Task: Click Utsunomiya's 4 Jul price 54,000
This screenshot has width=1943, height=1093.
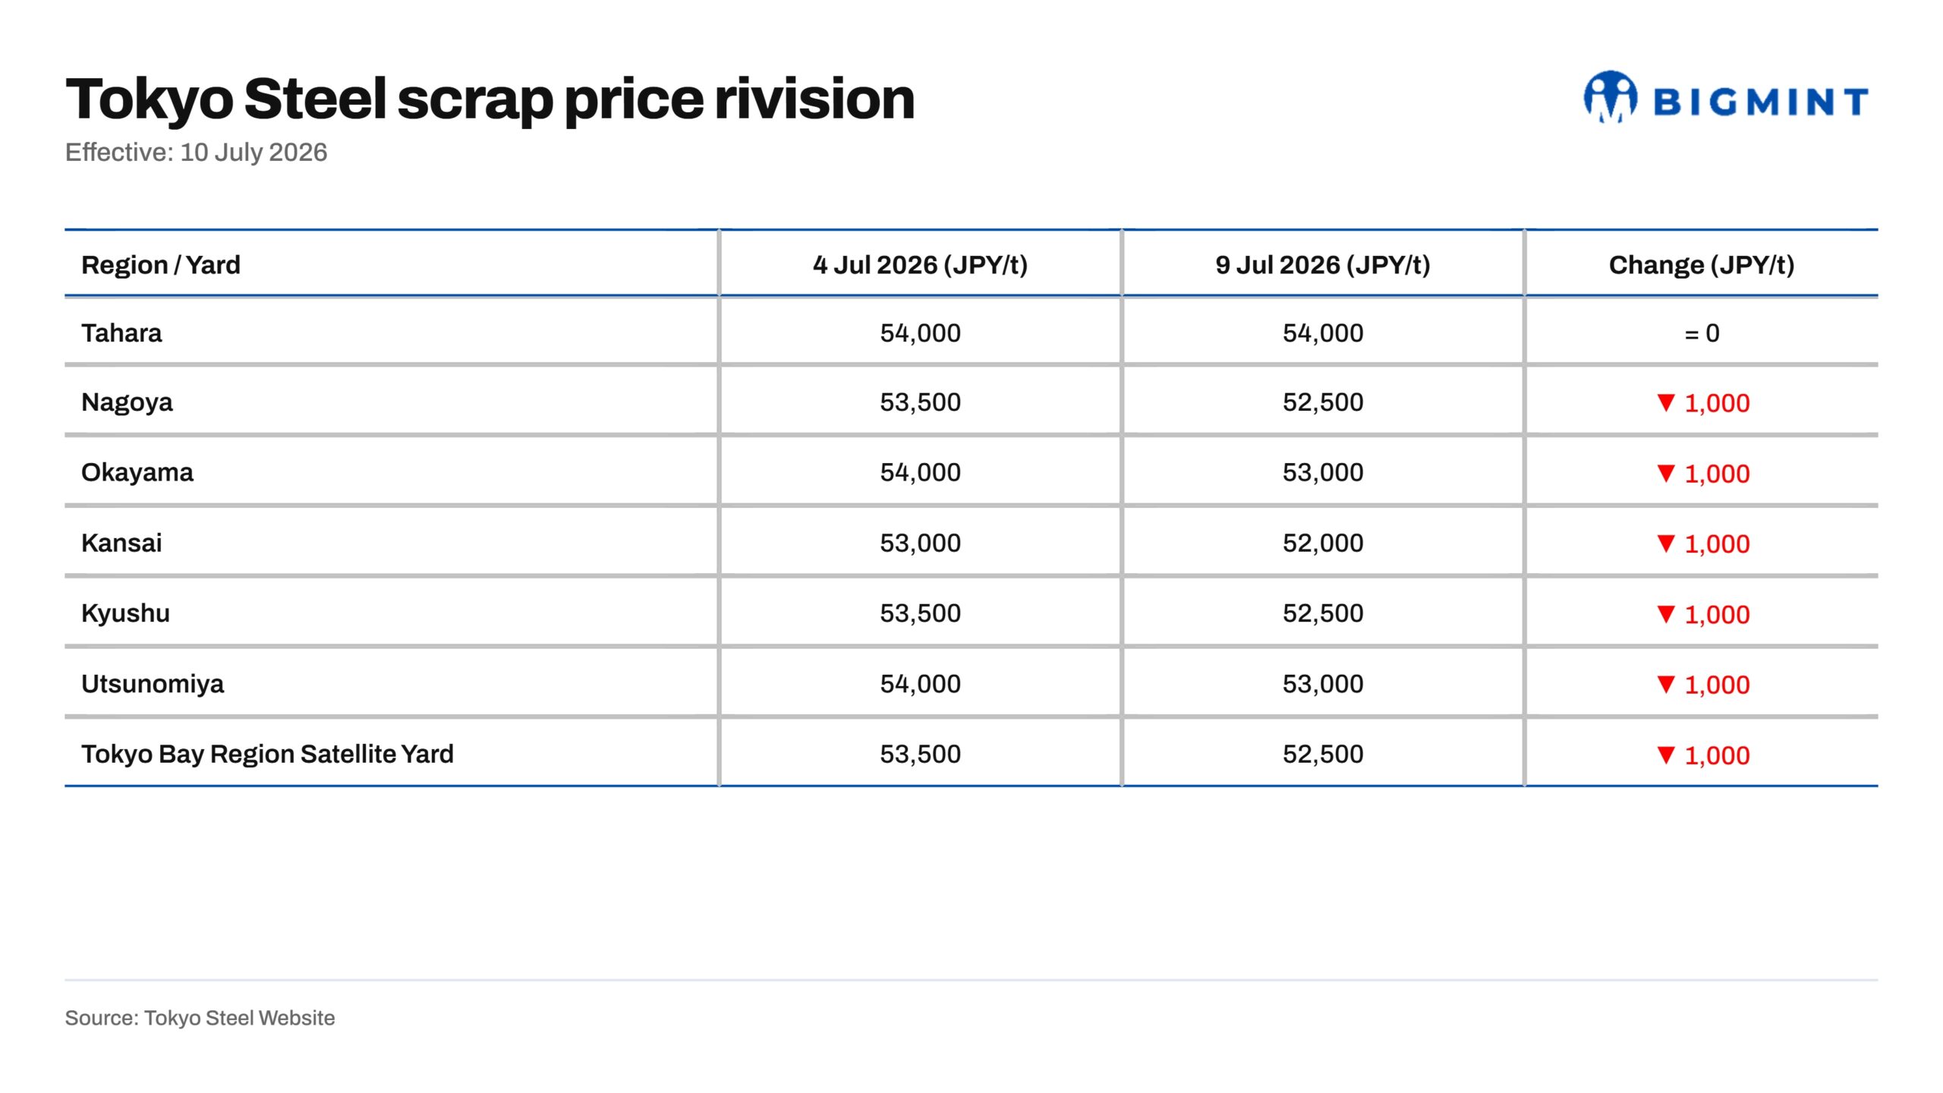Action: (920, 684)
